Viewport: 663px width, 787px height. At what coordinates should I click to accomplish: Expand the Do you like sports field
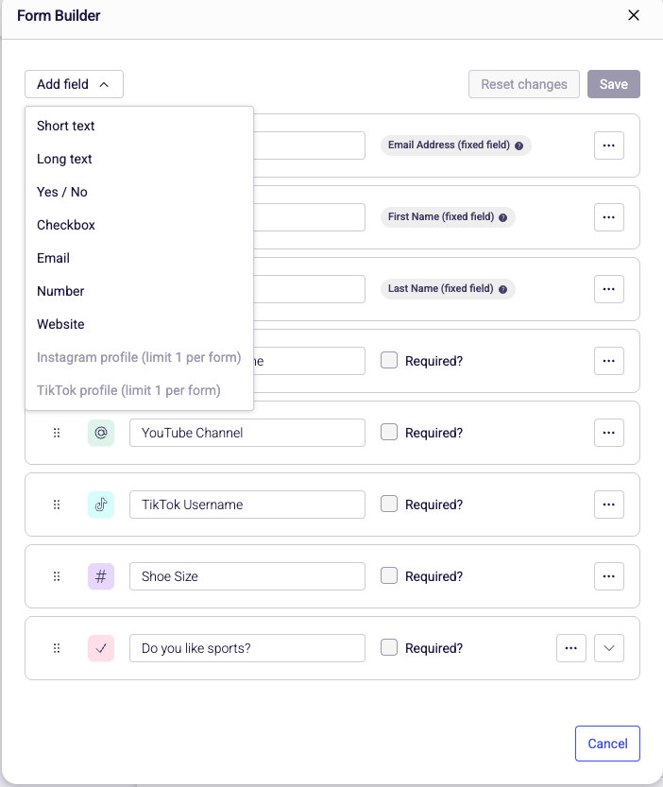[609, 648]
